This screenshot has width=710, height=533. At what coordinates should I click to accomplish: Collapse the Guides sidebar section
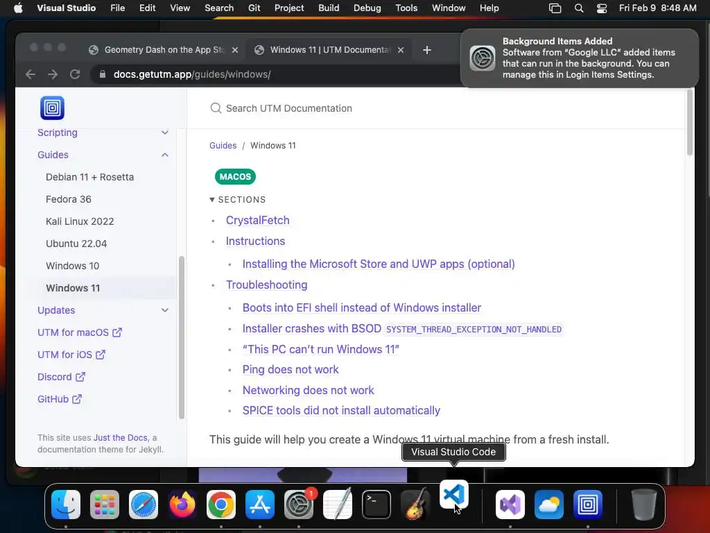pyautogui.click(x=165, y=155)
